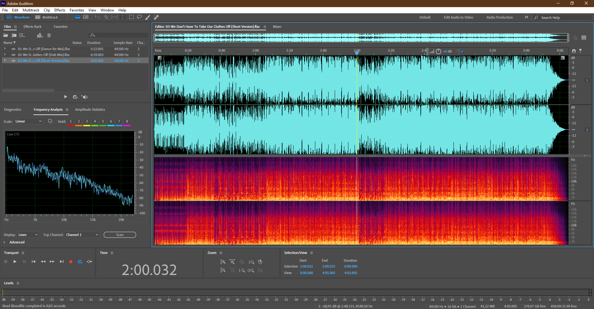Open the Effects menu
Screen dimensions: 594x309
point(60,10)
